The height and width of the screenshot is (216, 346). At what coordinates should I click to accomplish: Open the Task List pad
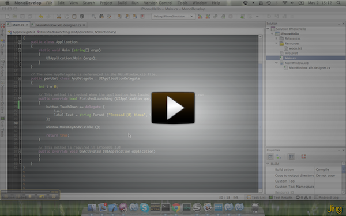257,197
